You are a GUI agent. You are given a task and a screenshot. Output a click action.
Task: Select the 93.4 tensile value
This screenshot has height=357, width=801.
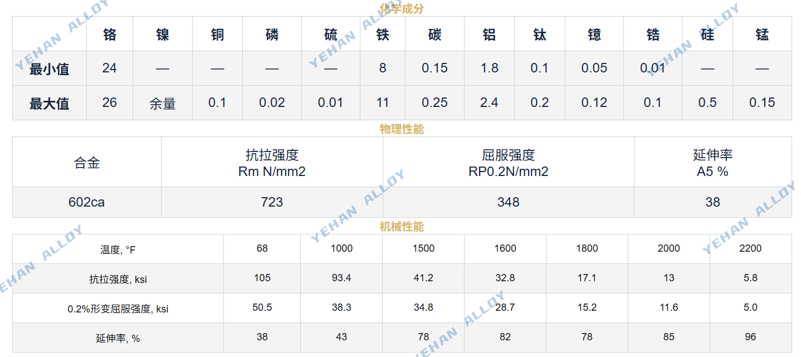click(341, 278)
